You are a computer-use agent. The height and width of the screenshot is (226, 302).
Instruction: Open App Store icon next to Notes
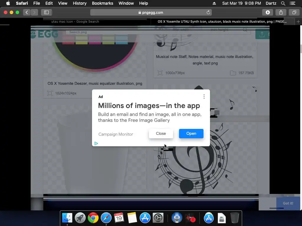click(x=145, y=218)
